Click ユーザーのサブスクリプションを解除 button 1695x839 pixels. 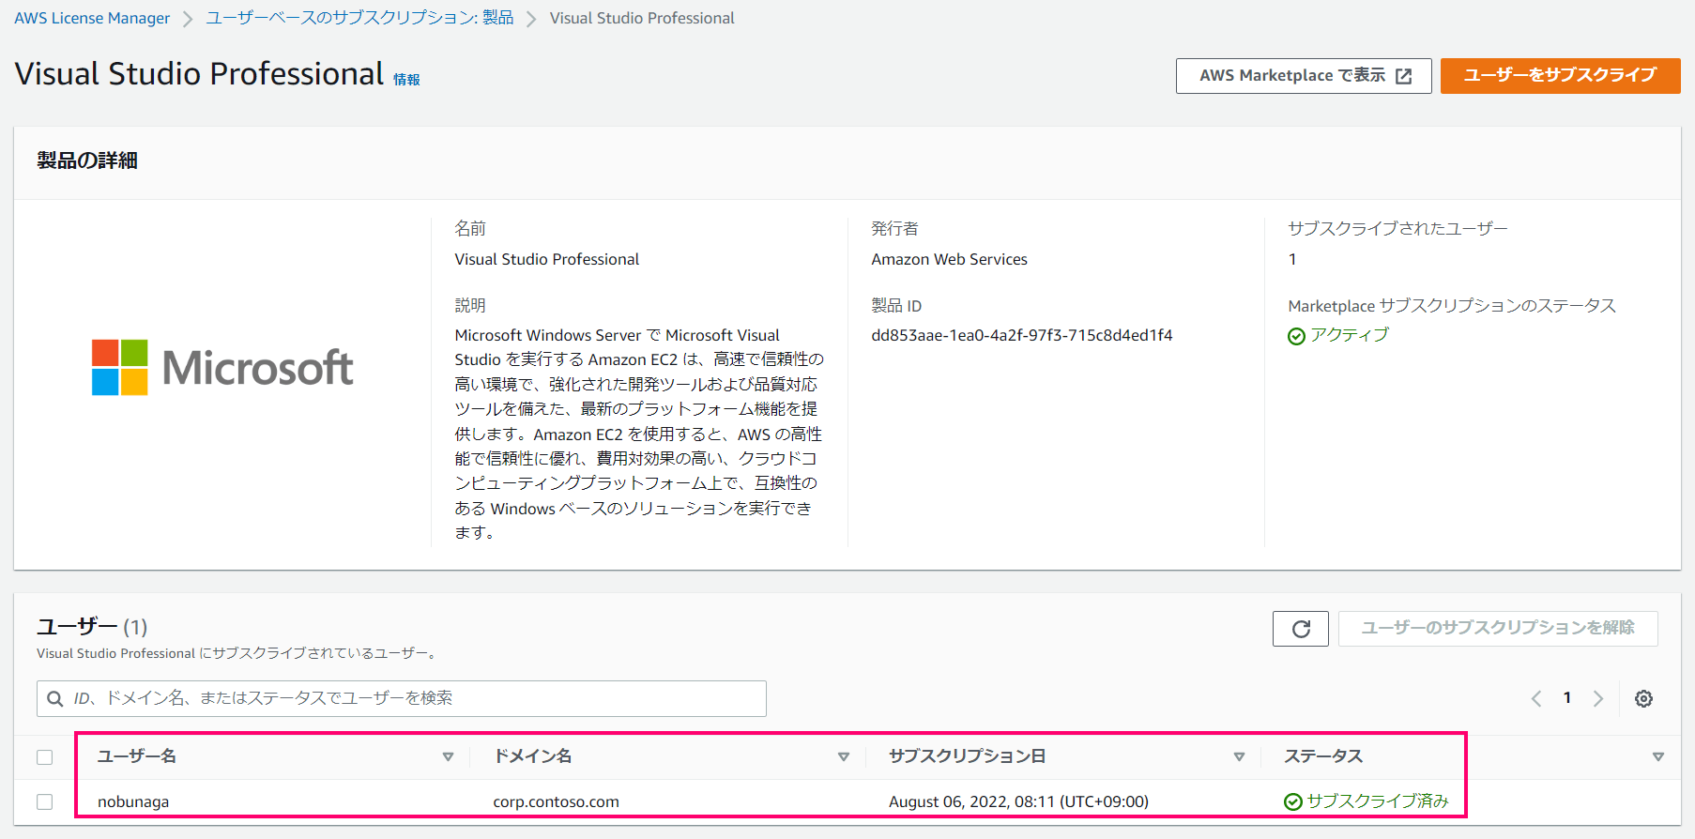1498,628
